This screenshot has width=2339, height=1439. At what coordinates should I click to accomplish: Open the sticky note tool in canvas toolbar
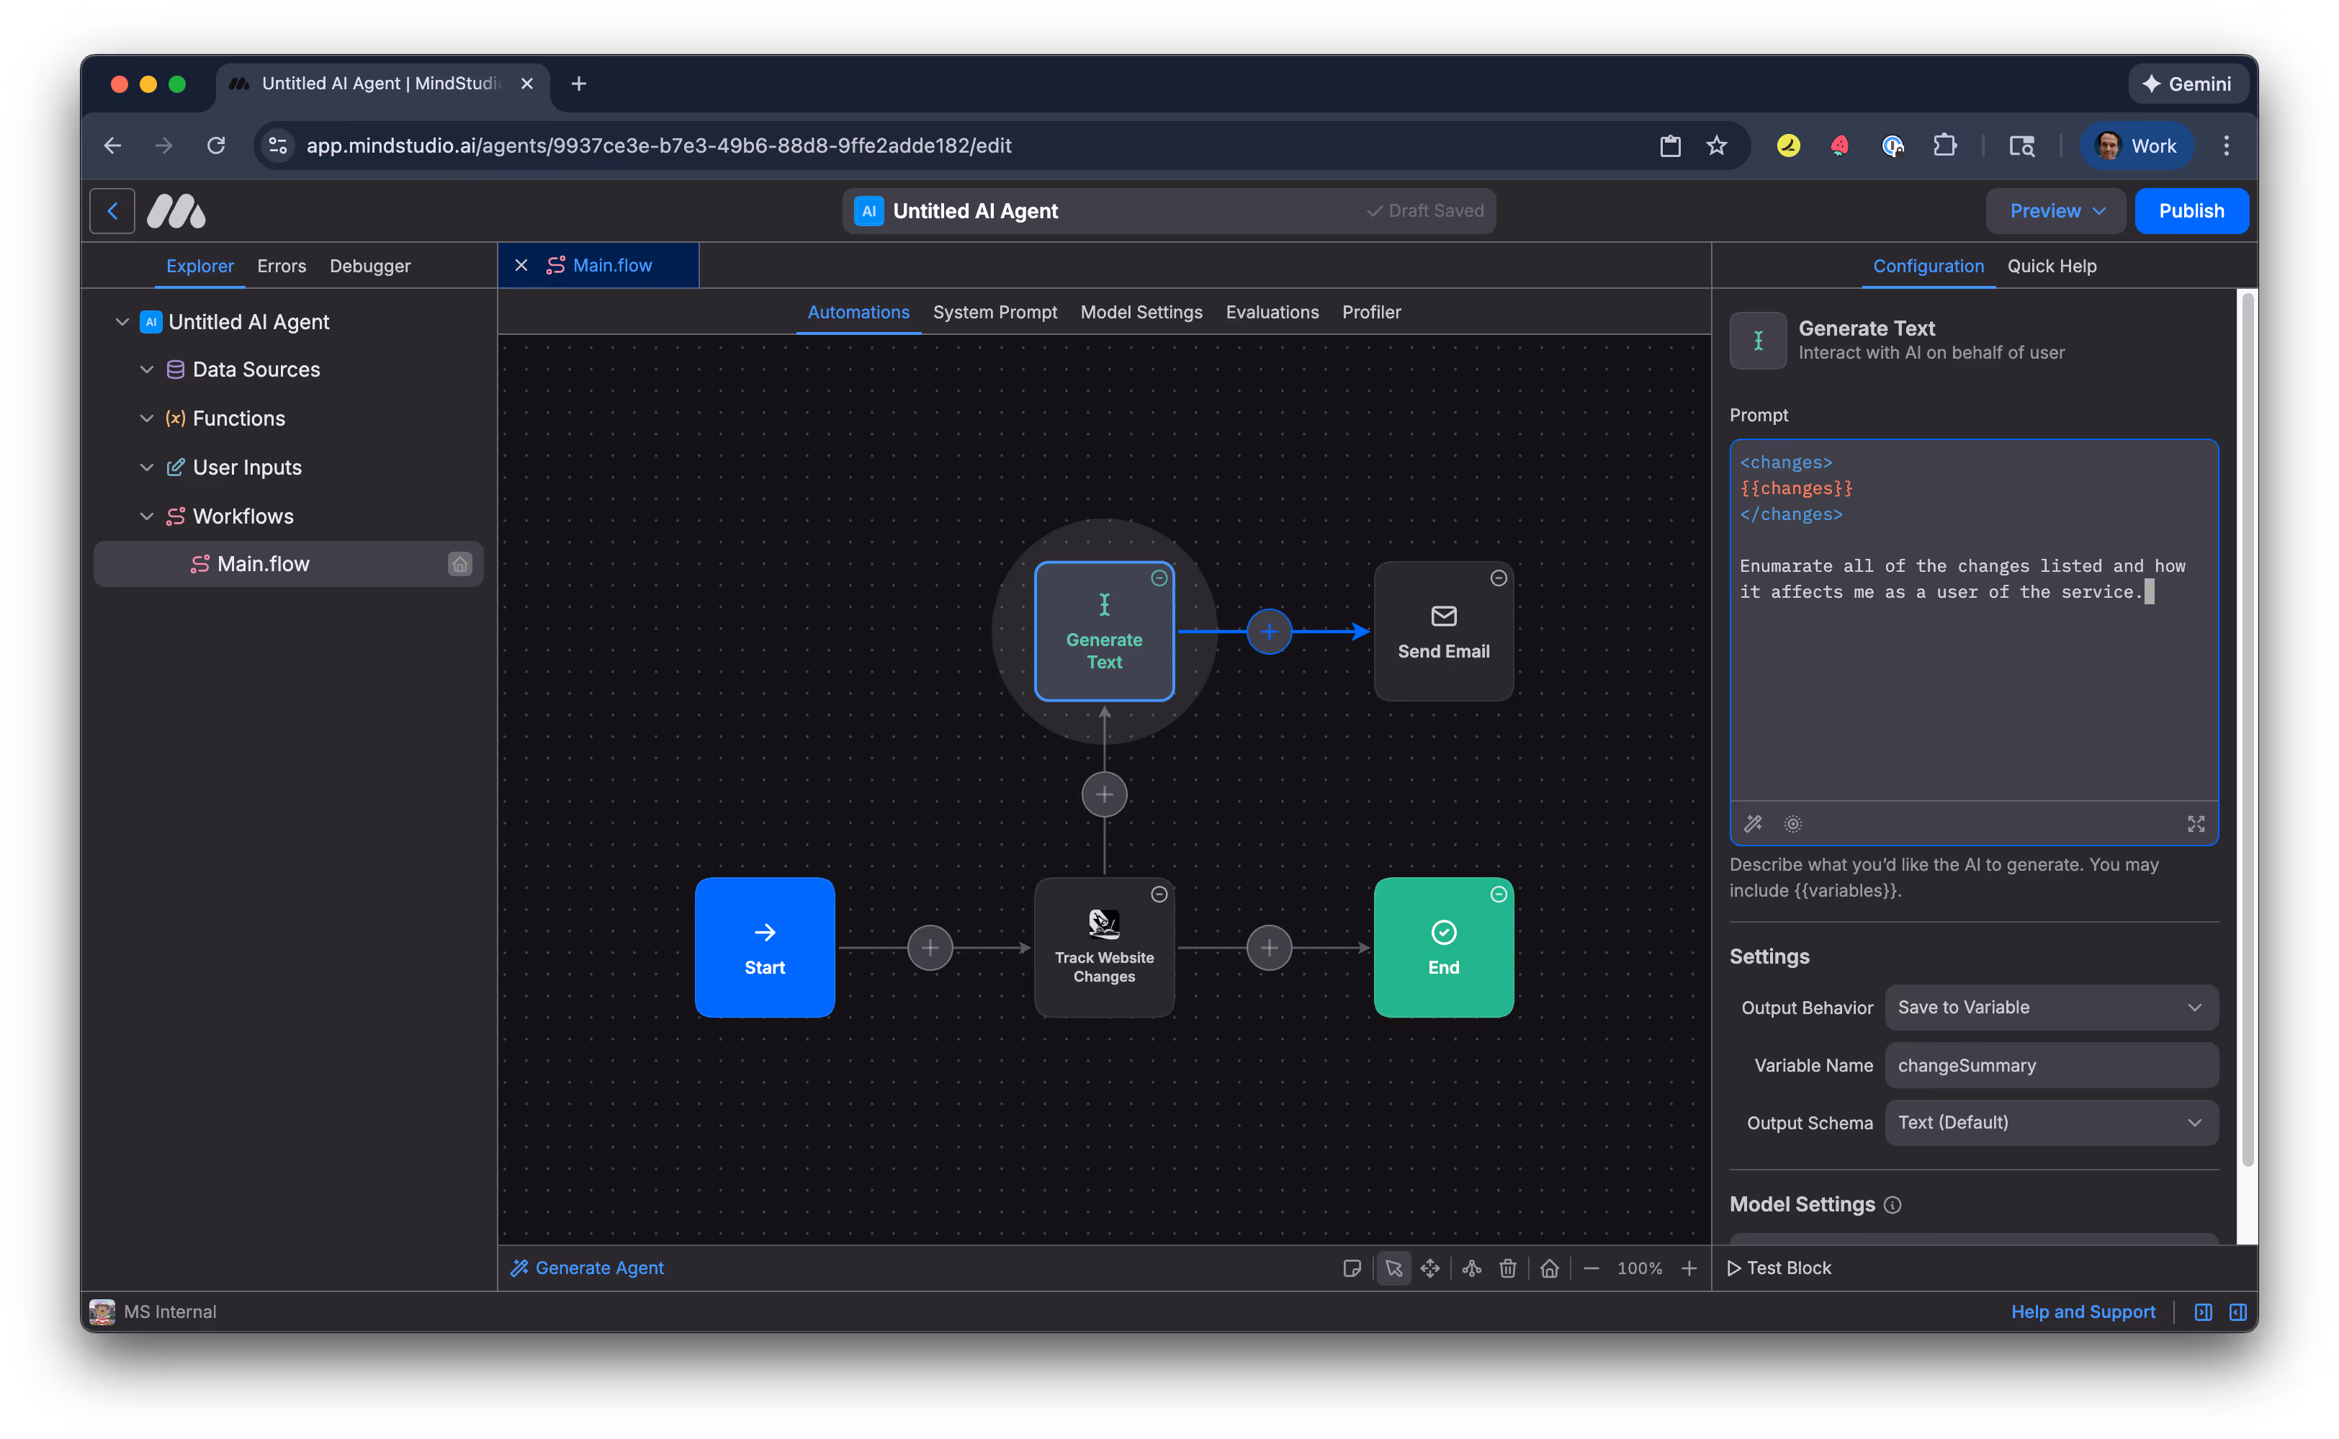pyautogui.click(x=1352, y=1268)
